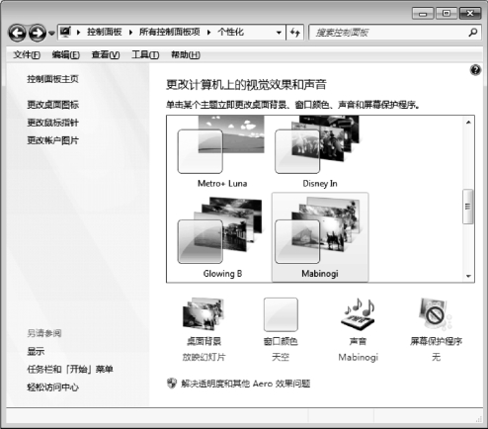Open the 文件(F) menu
Viewport: 488px width, 429px height.
[x=27, y=54]
